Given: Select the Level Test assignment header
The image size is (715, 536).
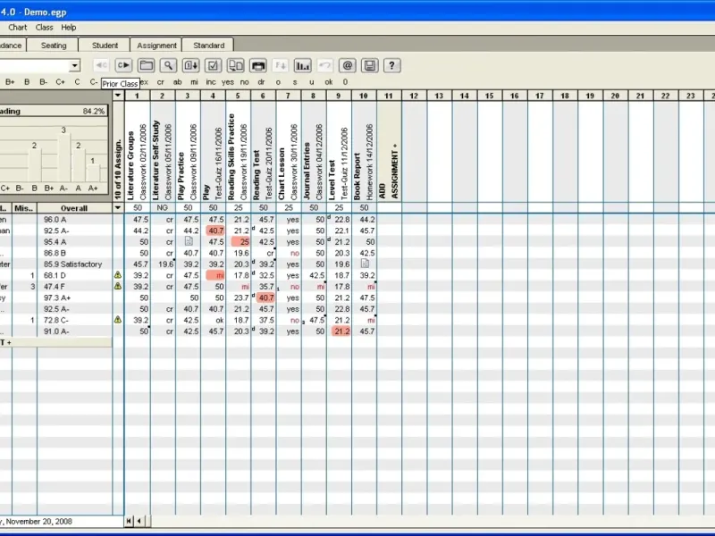Looking at the screenshot, I should coord(339,151).
